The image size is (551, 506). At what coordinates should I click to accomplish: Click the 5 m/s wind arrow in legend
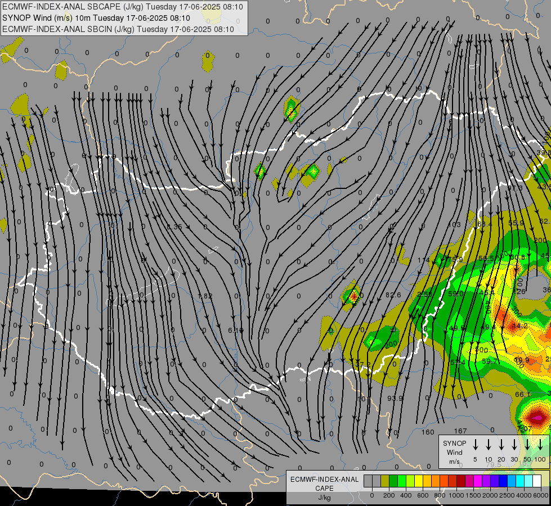[475, 444]
